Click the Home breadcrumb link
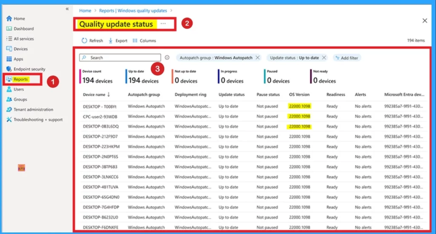 (x=85, y=11)
